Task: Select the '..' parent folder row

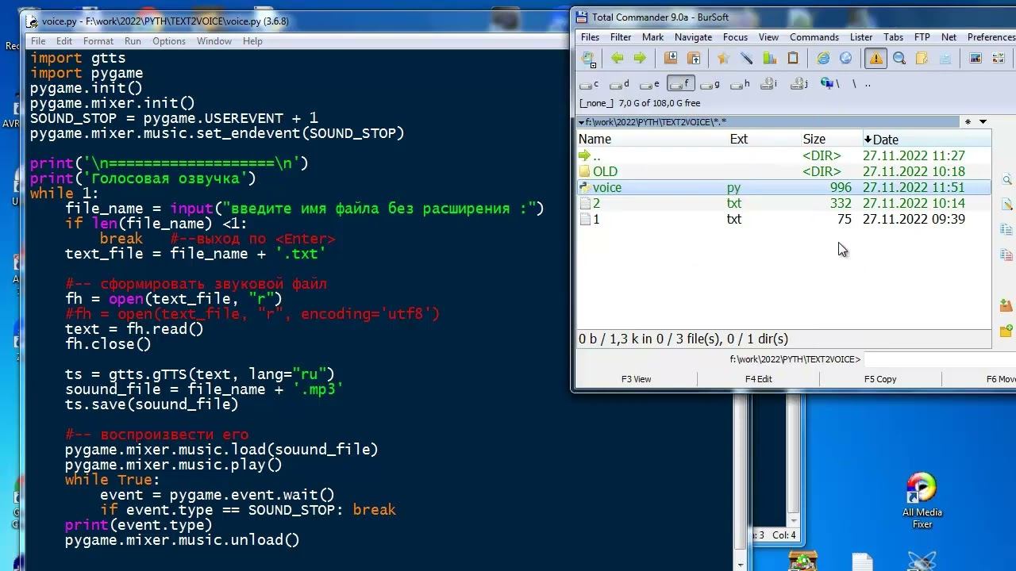Action: point(784,155)
